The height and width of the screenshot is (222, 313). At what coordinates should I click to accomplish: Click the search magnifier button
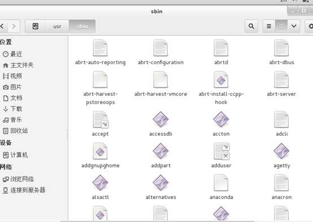point(251,26)
